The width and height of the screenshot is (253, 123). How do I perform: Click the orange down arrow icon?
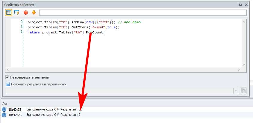(x=34, y=13)
